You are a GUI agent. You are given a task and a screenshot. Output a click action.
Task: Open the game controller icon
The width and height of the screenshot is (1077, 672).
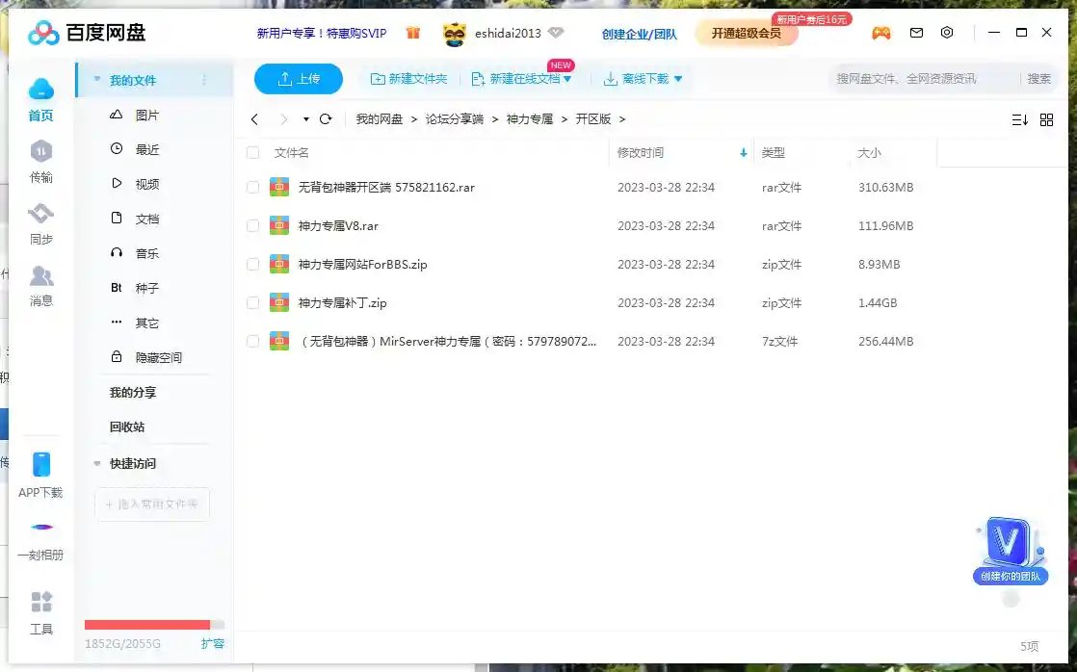pos(881,33)
